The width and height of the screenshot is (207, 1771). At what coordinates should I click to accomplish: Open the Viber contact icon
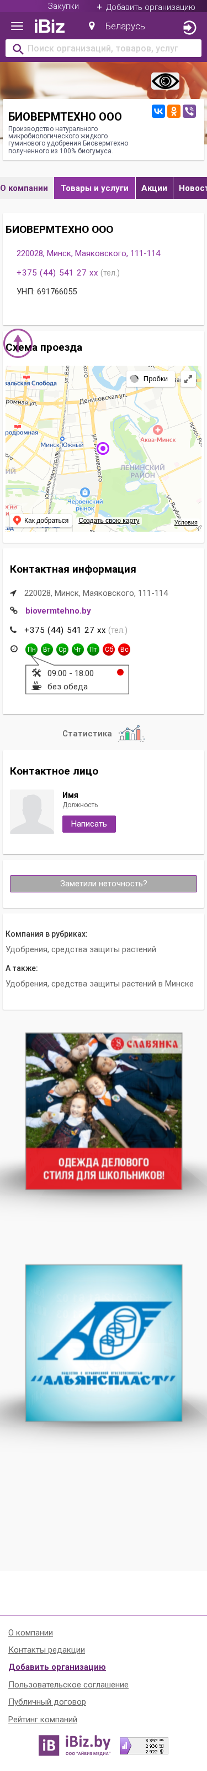click(190, 111)
